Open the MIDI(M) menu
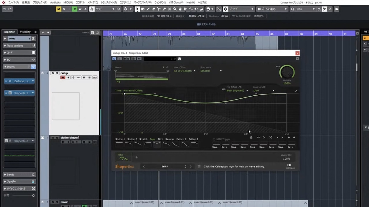This screenshot has width=369, height=207. point(68,2)
